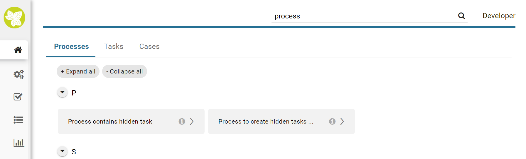Viewport: 526px width, 159px height.
Task: Click the Expand all button
Action: (x=78, y=71)
